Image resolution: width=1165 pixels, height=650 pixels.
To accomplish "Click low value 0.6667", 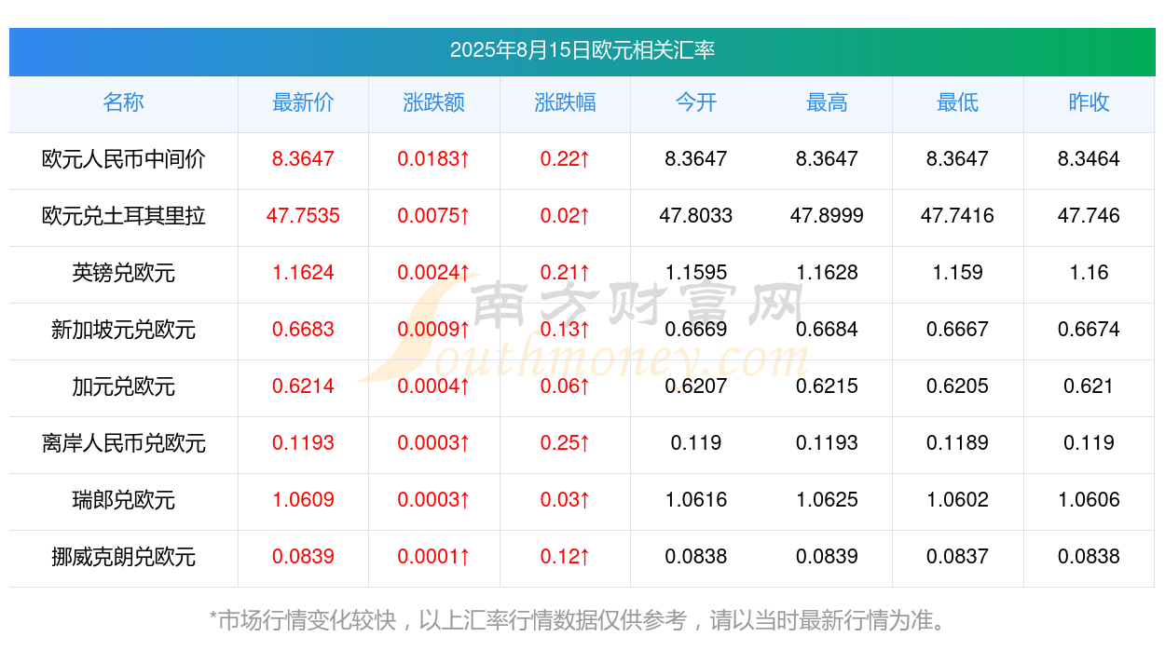I will [x=957, y=330].
